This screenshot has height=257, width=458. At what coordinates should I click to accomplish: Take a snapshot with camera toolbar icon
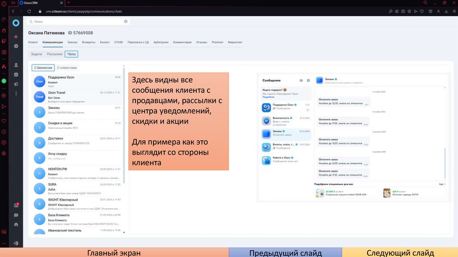pos(403,11)
